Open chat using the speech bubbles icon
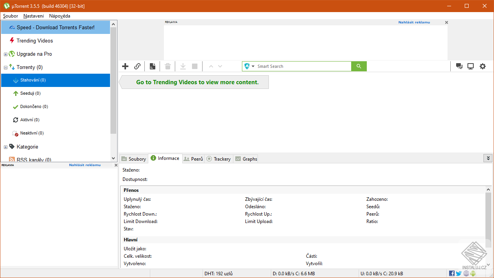The height and width of the screenshot is (278, 494). coord(459,66)
